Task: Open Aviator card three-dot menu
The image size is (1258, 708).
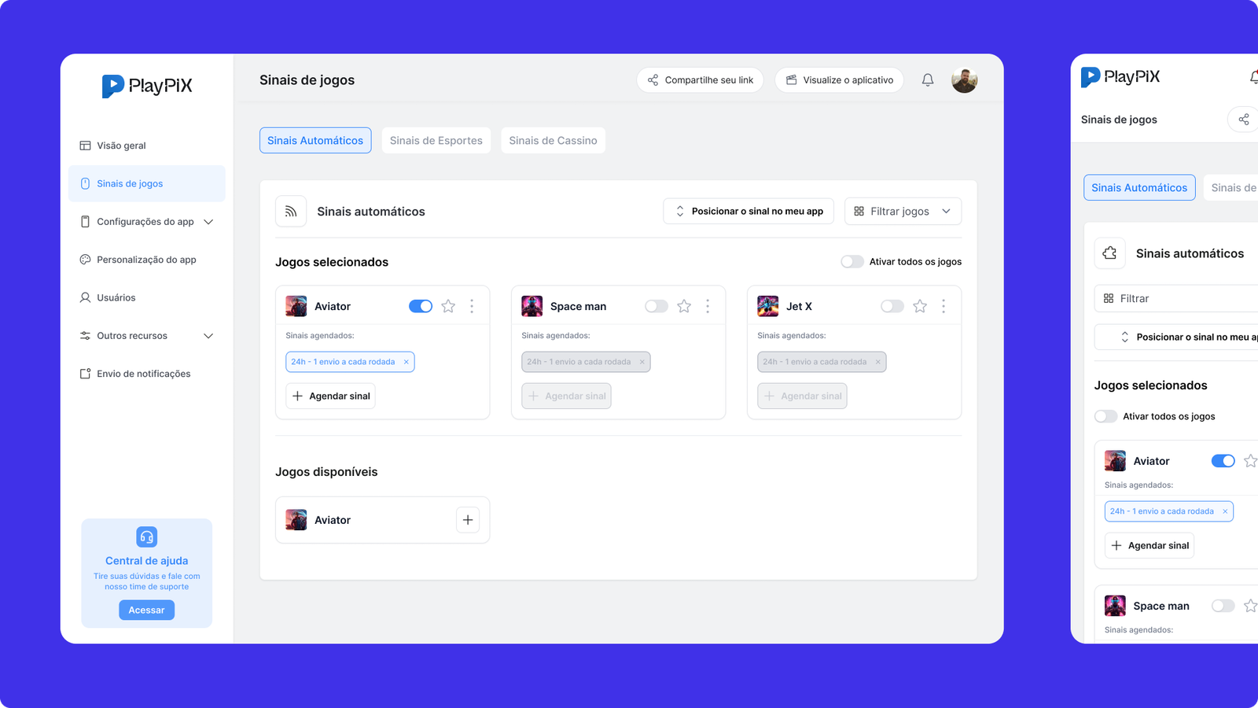Action: 472,306
